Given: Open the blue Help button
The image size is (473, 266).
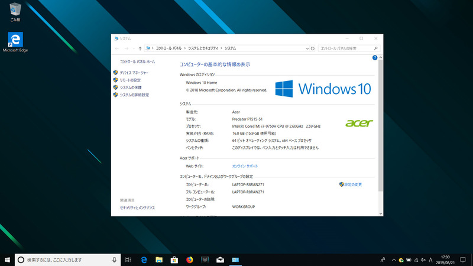Looking at the screenshot, I should coord(375,57).
